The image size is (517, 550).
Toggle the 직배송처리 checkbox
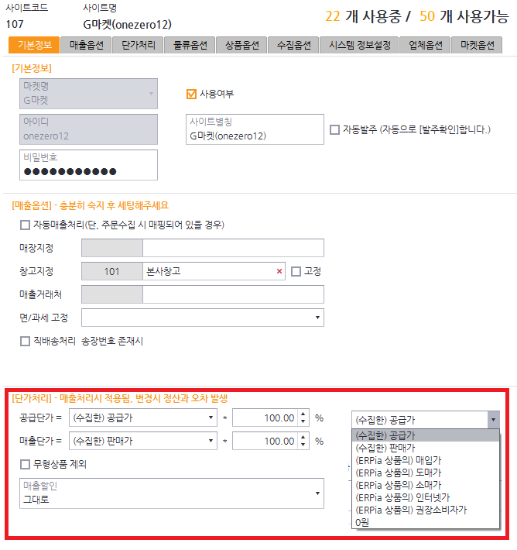pyautogui.click(x=25, y=341)
